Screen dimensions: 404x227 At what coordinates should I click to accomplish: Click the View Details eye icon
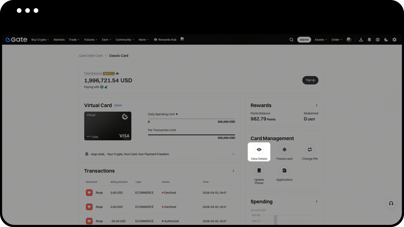(x=259, y=150)
